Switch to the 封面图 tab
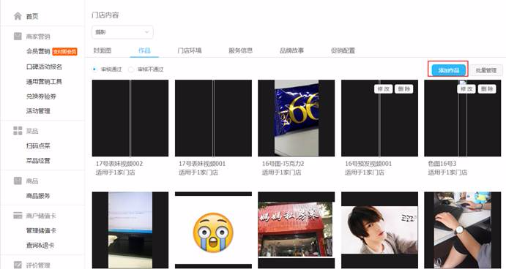Image resolution: width=506 pixels, height=269 pixels. click(103, 50)
